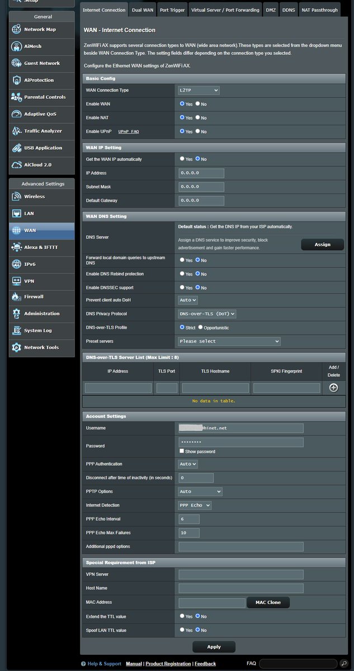The width and height of the screenshot is (354, 671).
Task: Set Enable WAN to No
Action: tap(197, 104)
